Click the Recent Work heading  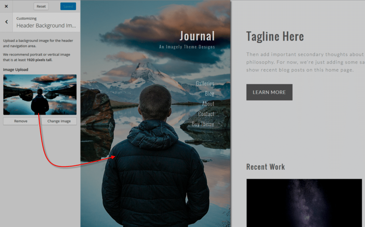point(266,167)
